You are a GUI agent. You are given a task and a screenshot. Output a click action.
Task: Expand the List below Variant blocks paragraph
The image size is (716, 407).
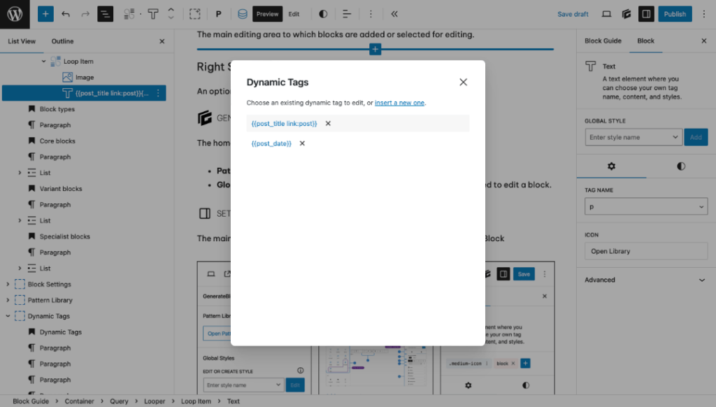click(20, 220)
